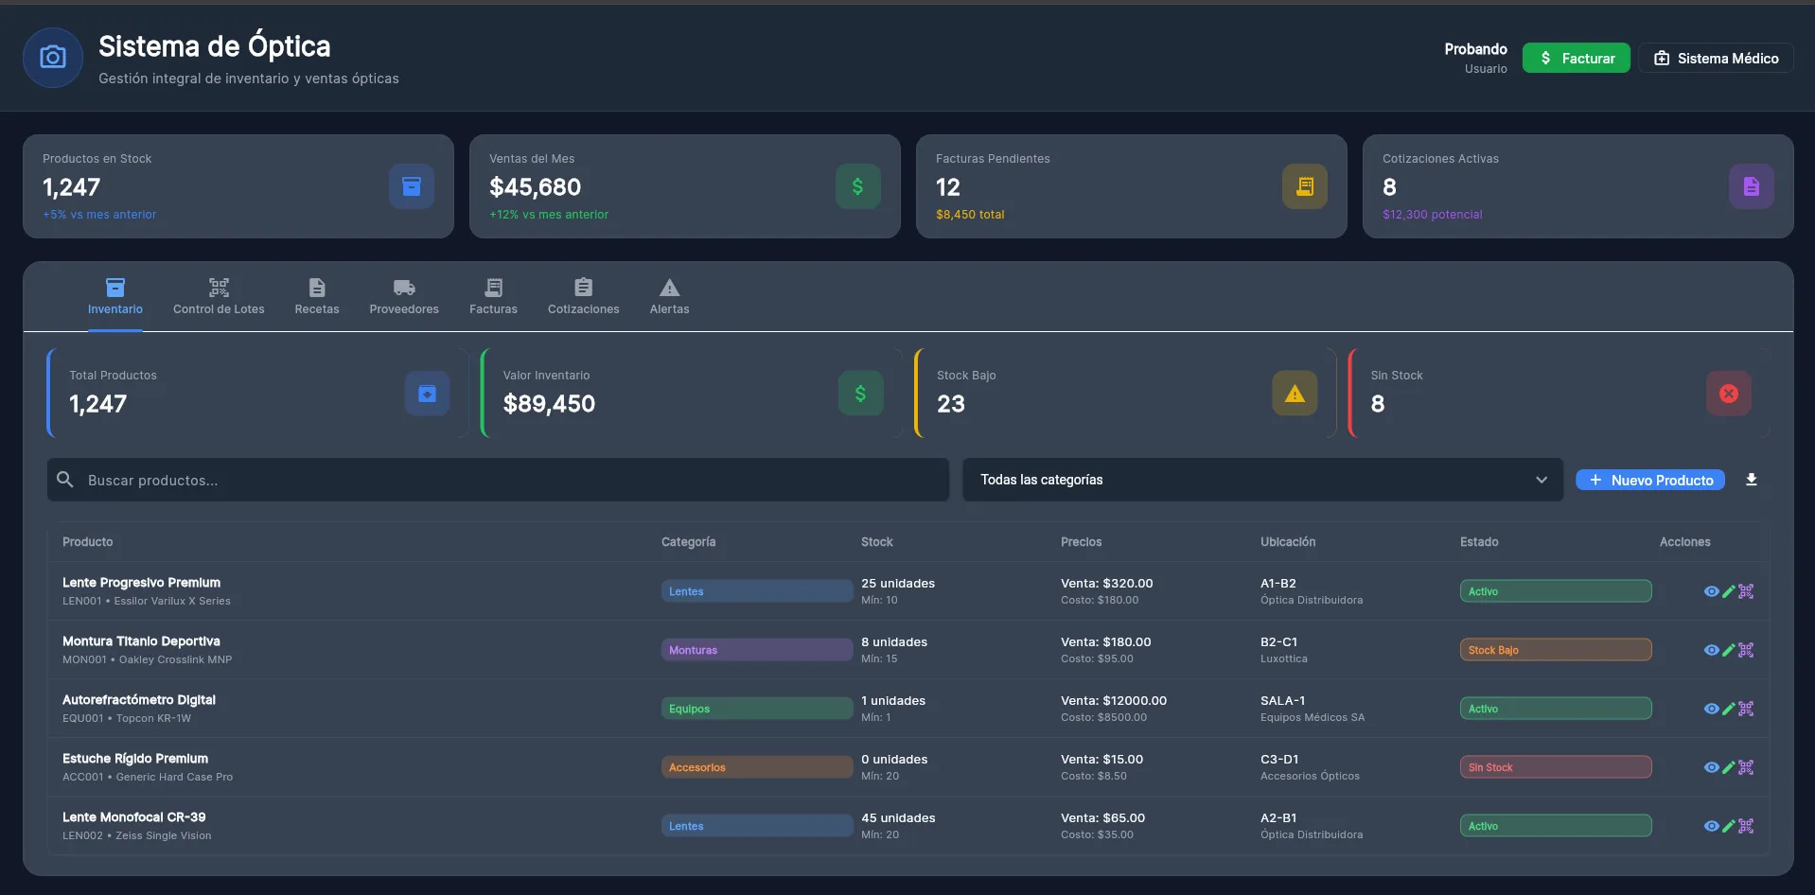The image size is (1815, 895).
Task: Click pencil icon for Estuche Rígido Premium
Action: tap(1729, 767)
